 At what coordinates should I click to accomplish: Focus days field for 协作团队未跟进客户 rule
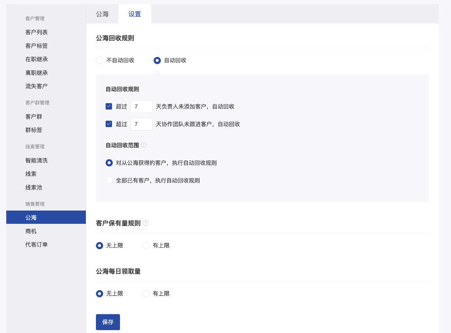pyautogui.click(x=141, y=124)
